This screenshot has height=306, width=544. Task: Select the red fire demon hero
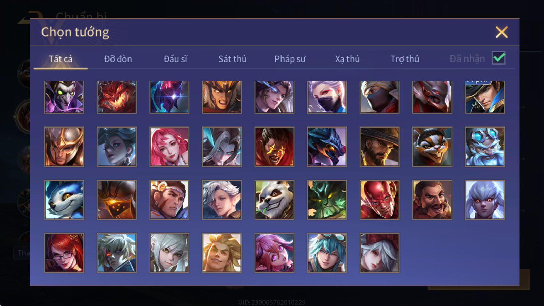[x=117, y=97]
